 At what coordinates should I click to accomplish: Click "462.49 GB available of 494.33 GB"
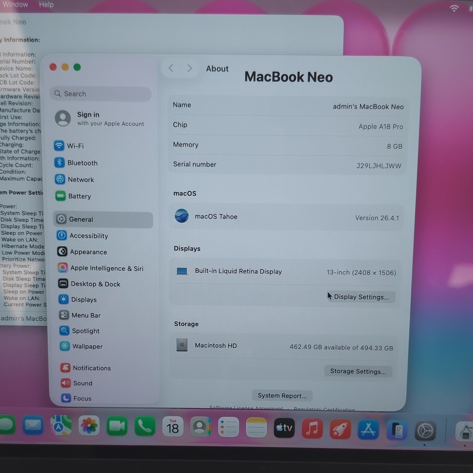pyautogui.click(x=341, y=347)
